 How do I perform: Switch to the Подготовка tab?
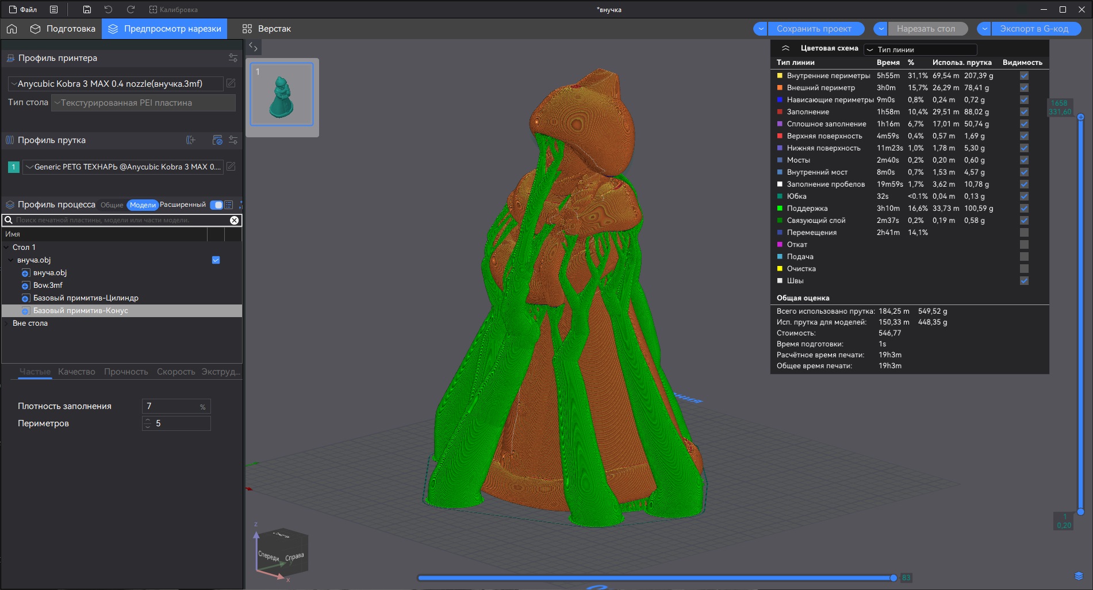coord(63,29)
